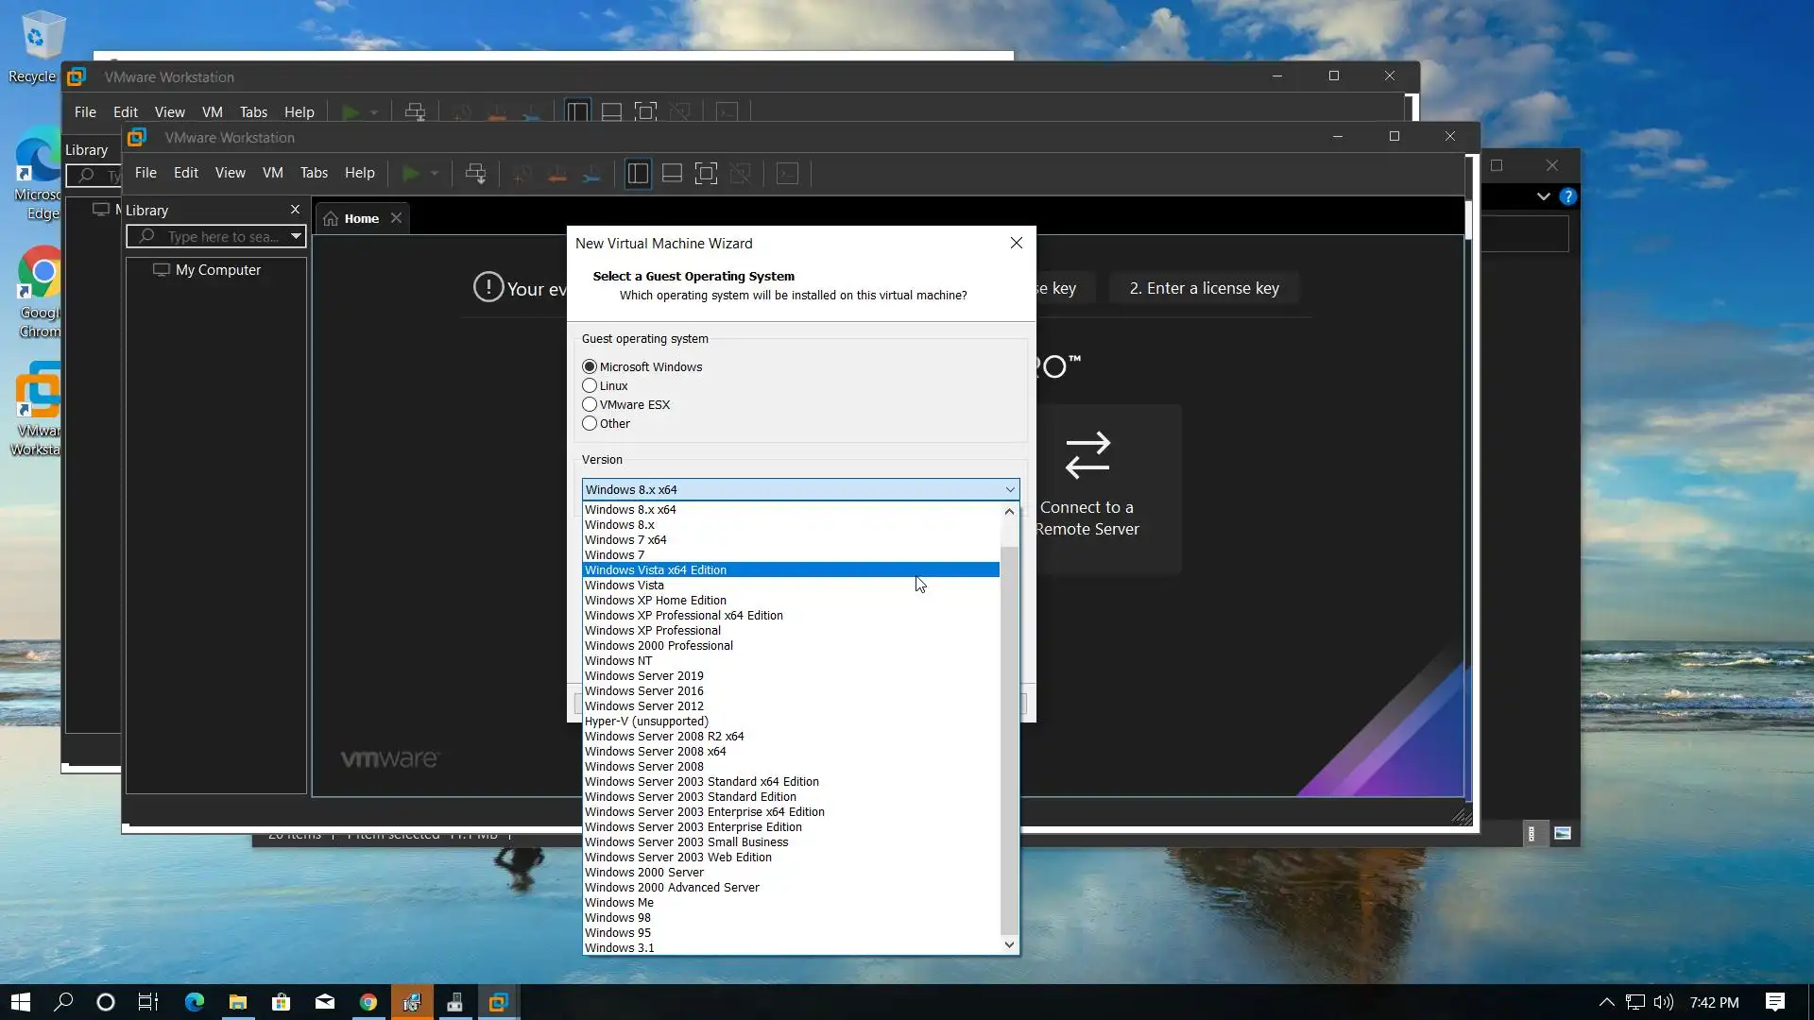The height and width of the screenshot is (1020, 1814).
Task: Select the VMware ESX radio button
Action: 590,405
